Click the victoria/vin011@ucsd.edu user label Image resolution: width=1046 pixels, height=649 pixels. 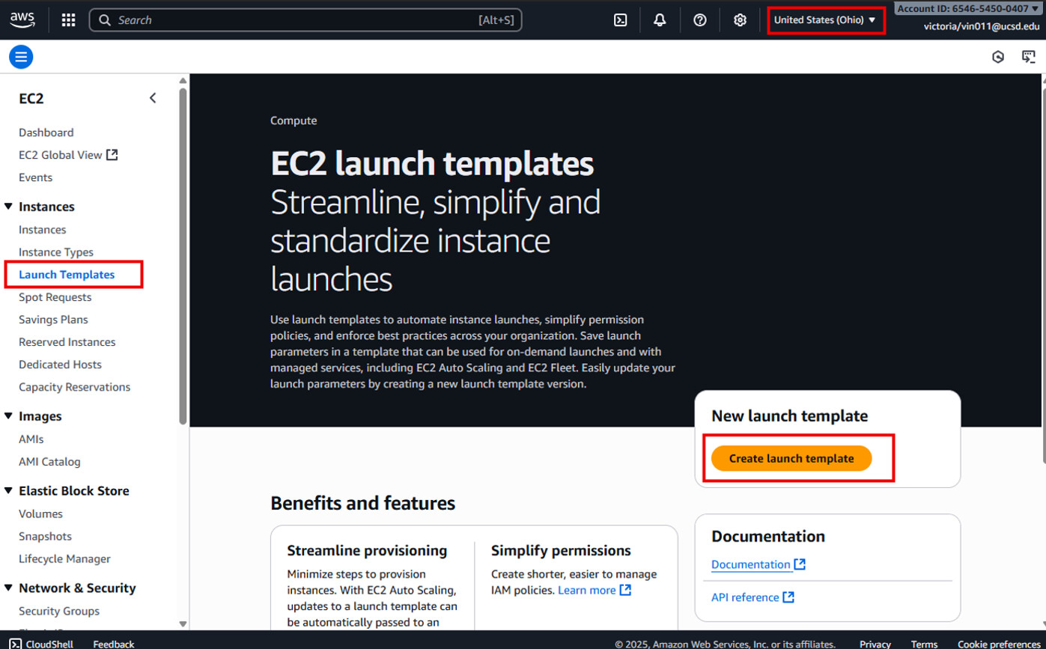pyautogui.click(x=982, y=25)
